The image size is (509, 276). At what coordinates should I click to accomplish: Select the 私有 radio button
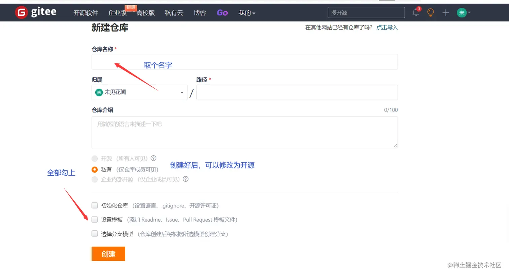[95, 170]
